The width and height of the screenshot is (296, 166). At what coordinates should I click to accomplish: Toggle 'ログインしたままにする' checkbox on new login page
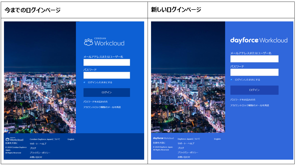tap(231, 80)
